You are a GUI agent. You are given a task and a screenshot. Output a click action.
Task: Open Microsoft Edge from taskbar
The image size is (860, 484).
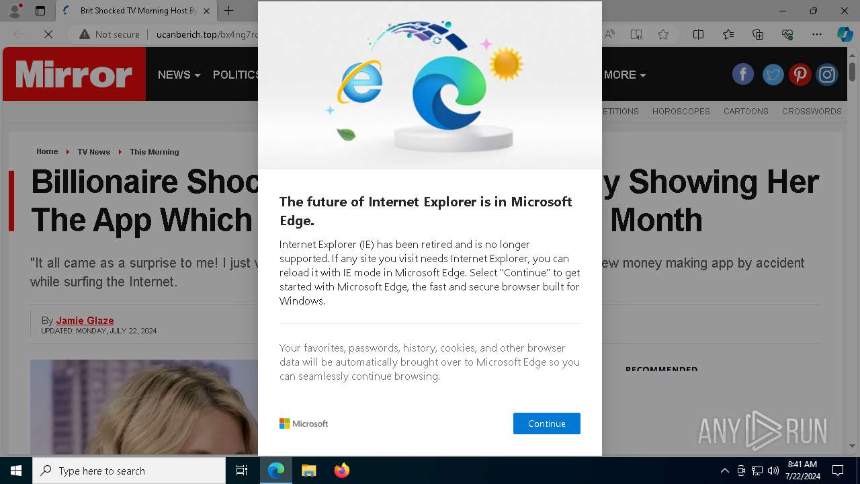pyautogui.click(x=276, y=471)
